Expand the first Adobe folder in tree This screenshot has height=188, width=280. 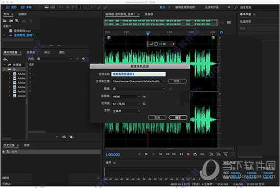pyautogui.click(x=10, y=74)
